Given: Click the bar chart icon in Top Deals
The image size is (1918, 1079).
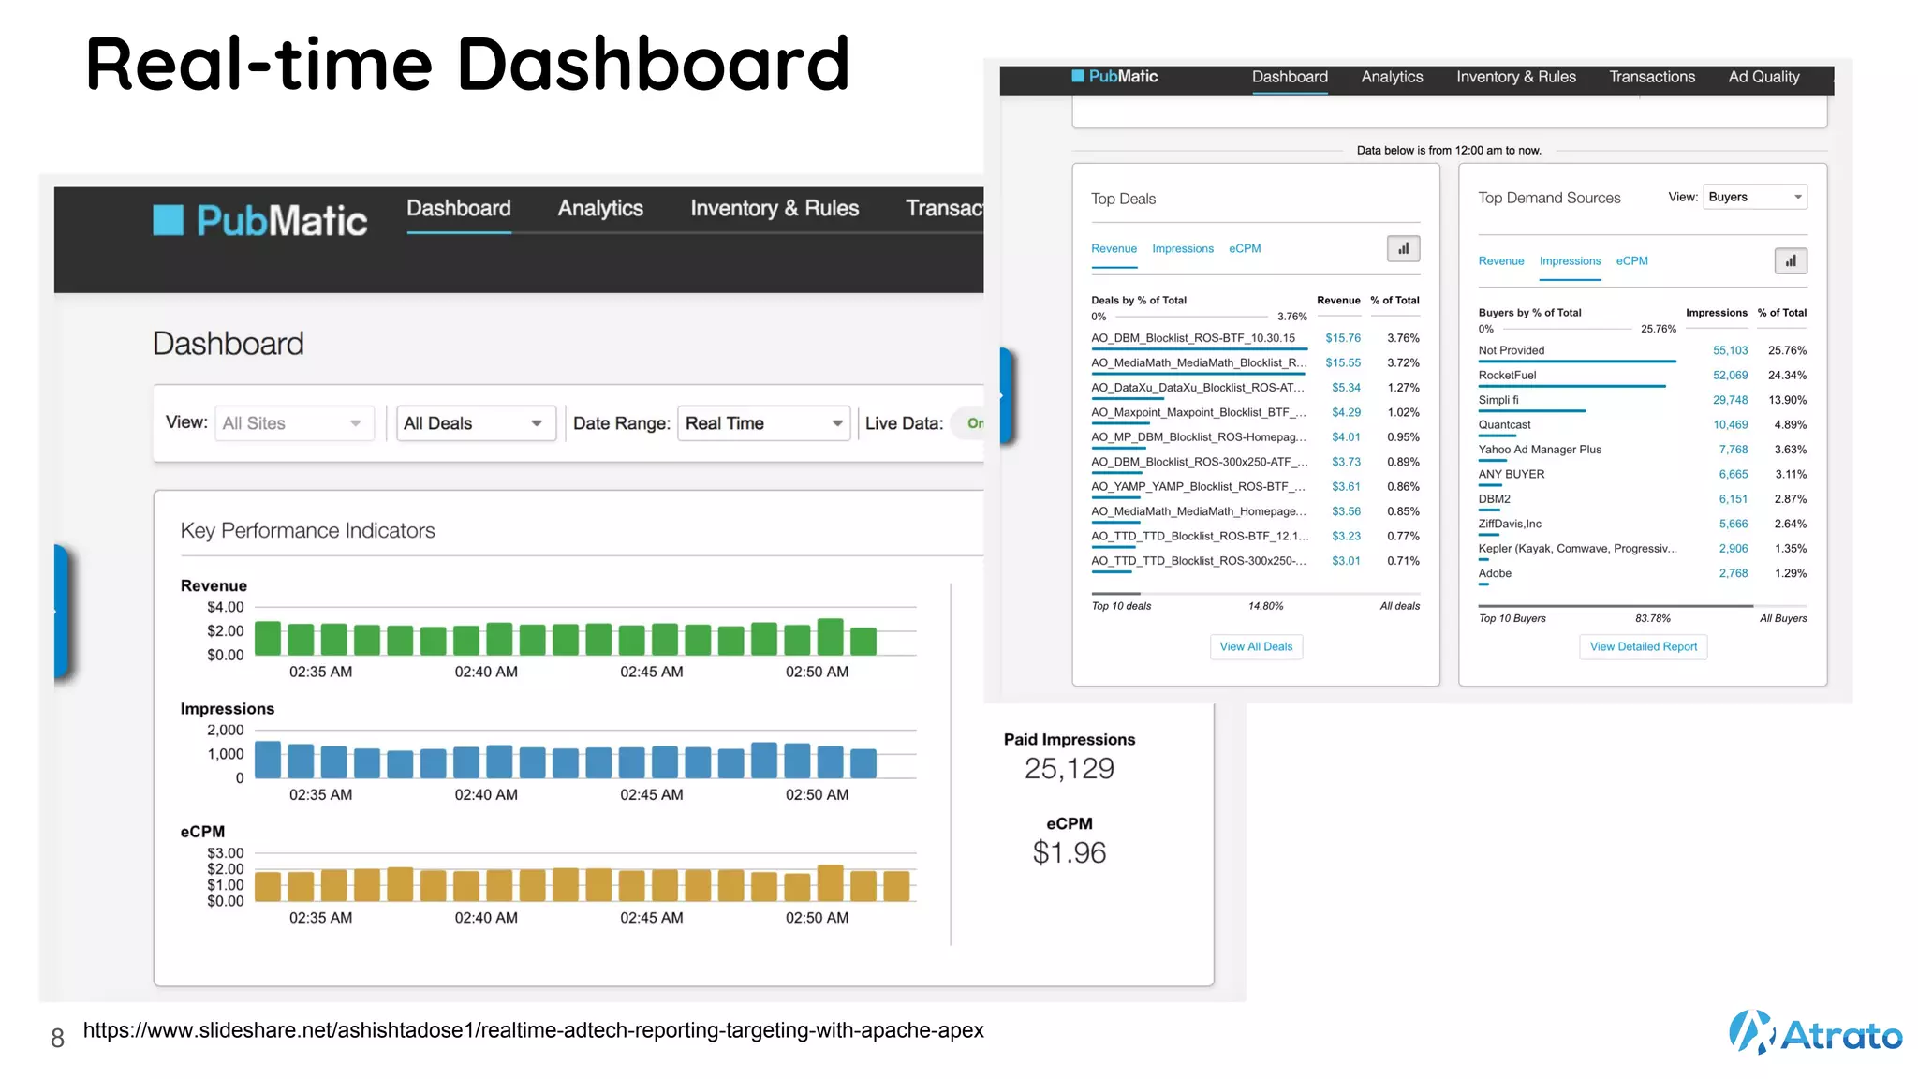Looking at the screenshot, I should point(1403,248).
